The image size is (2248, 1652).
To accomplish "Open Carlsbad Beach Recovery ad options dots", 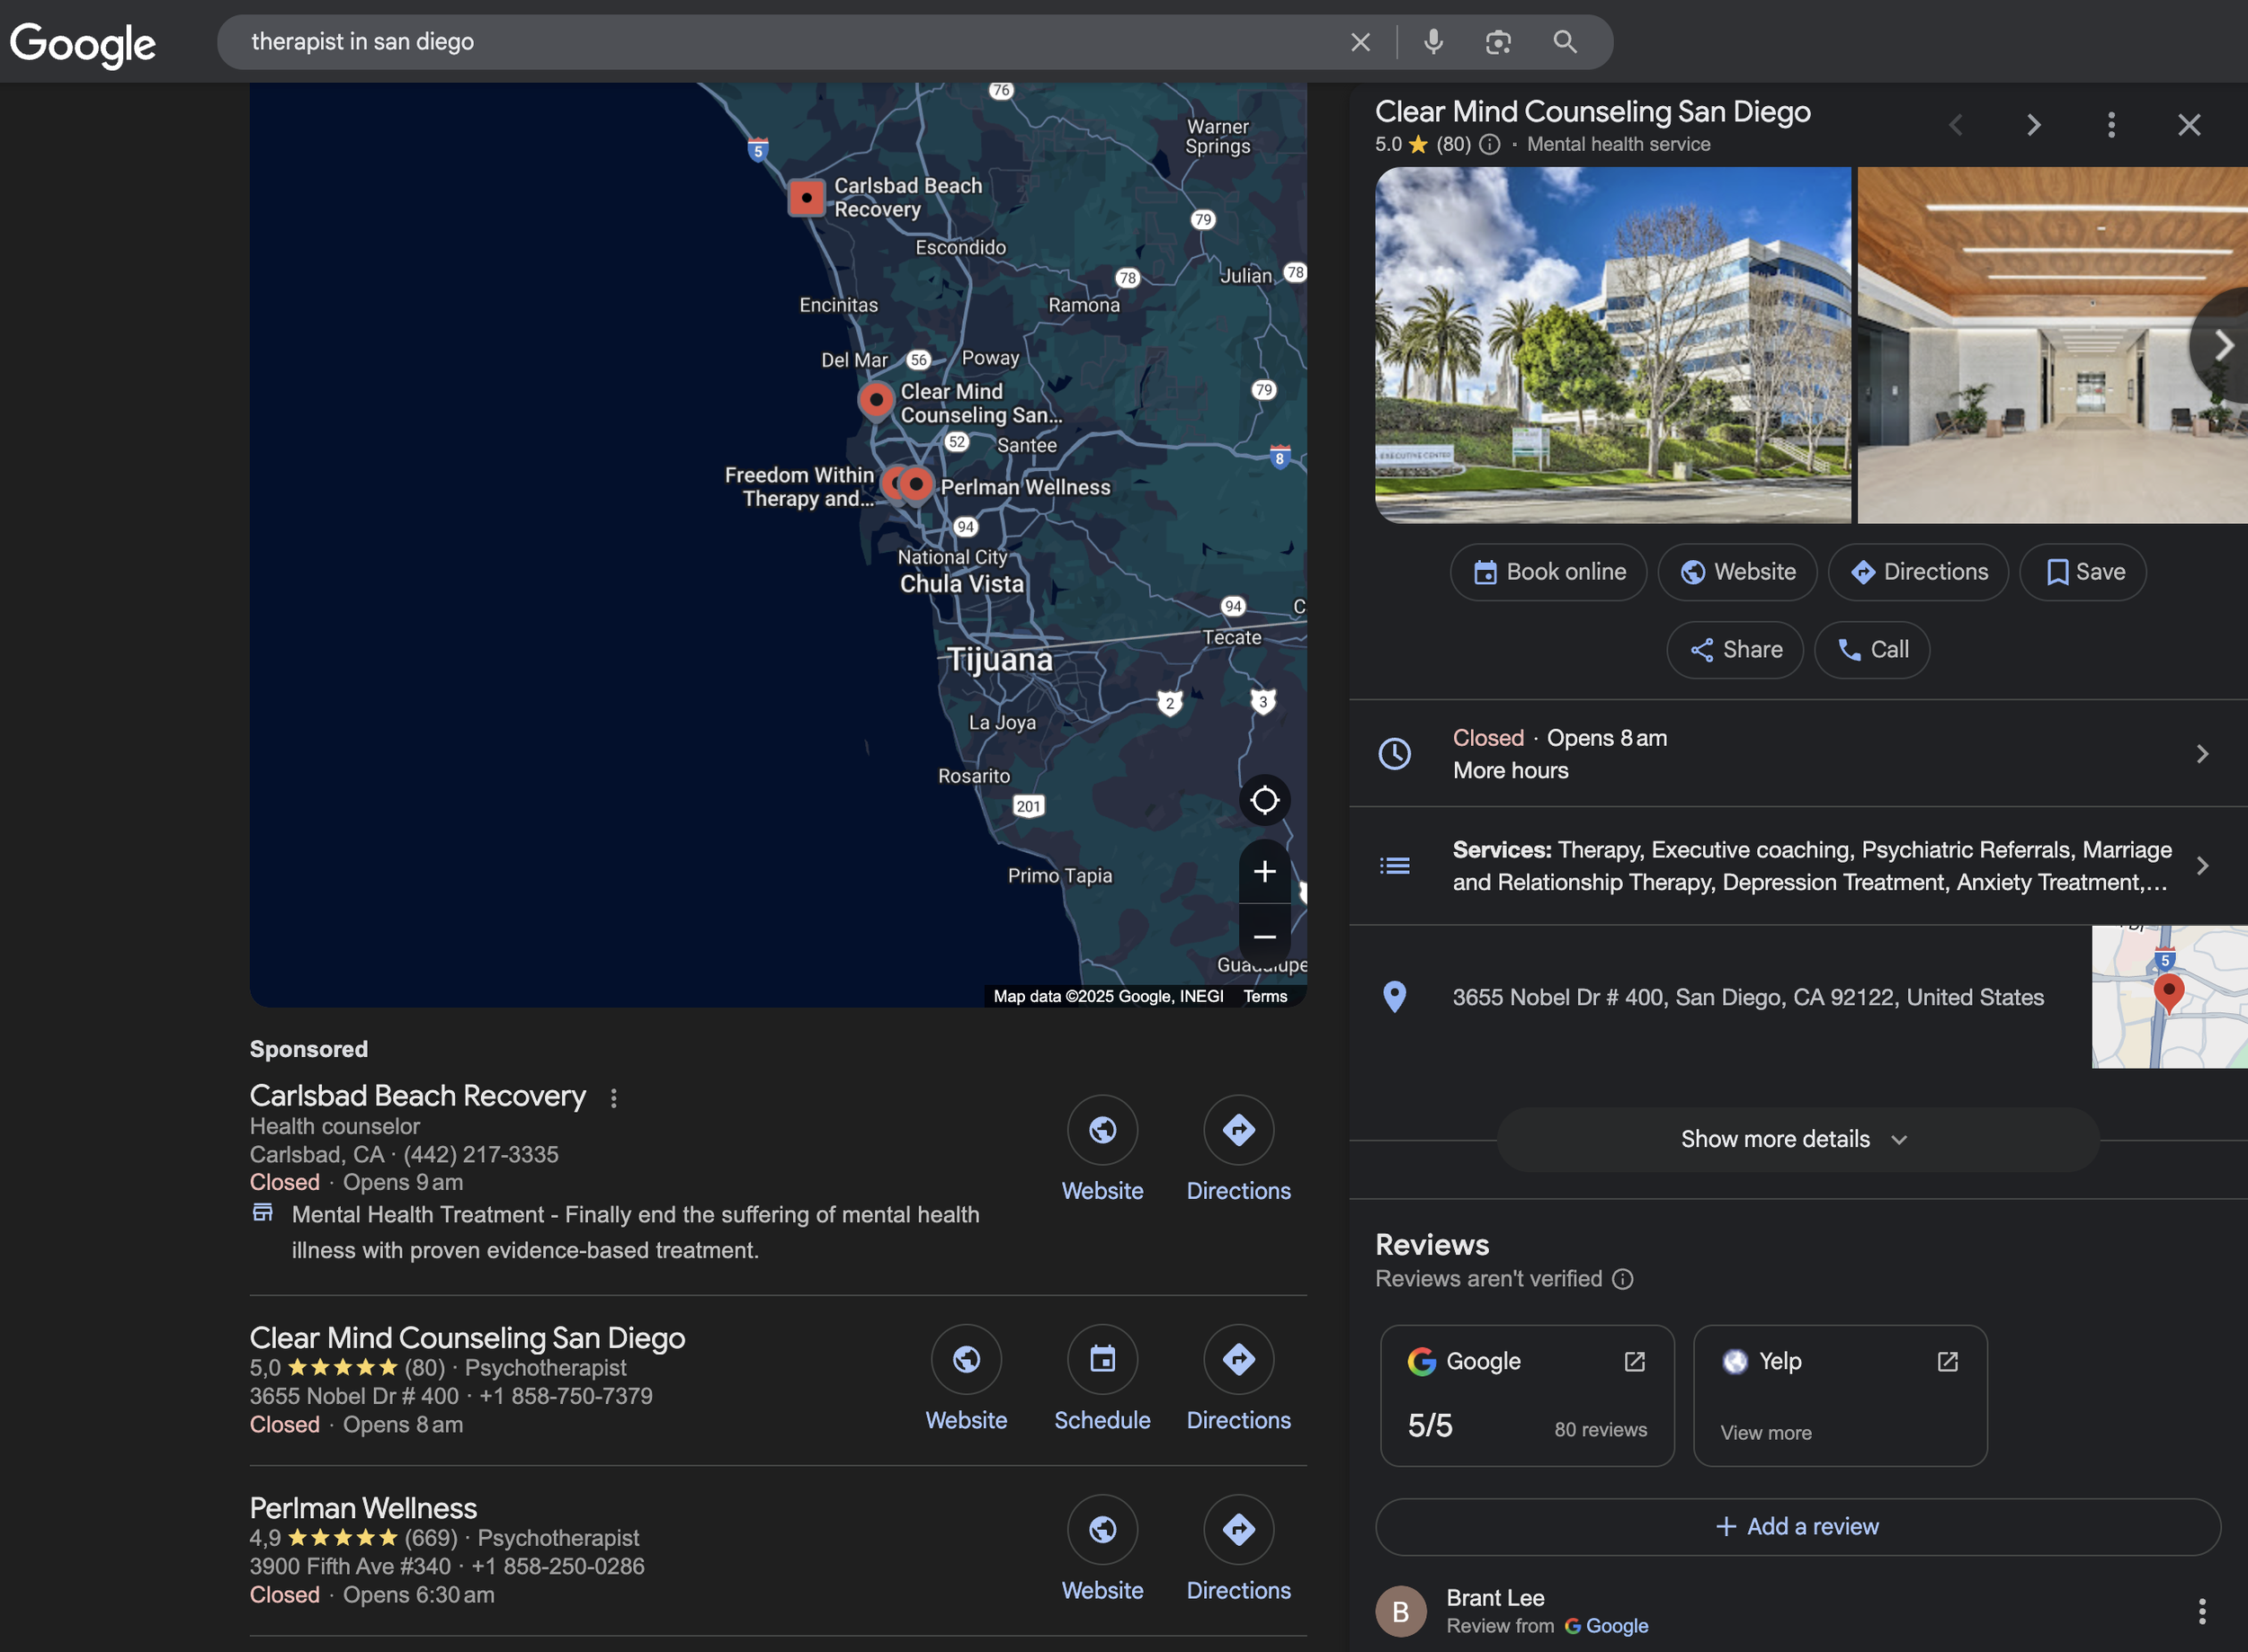I will coord(613,1098).
